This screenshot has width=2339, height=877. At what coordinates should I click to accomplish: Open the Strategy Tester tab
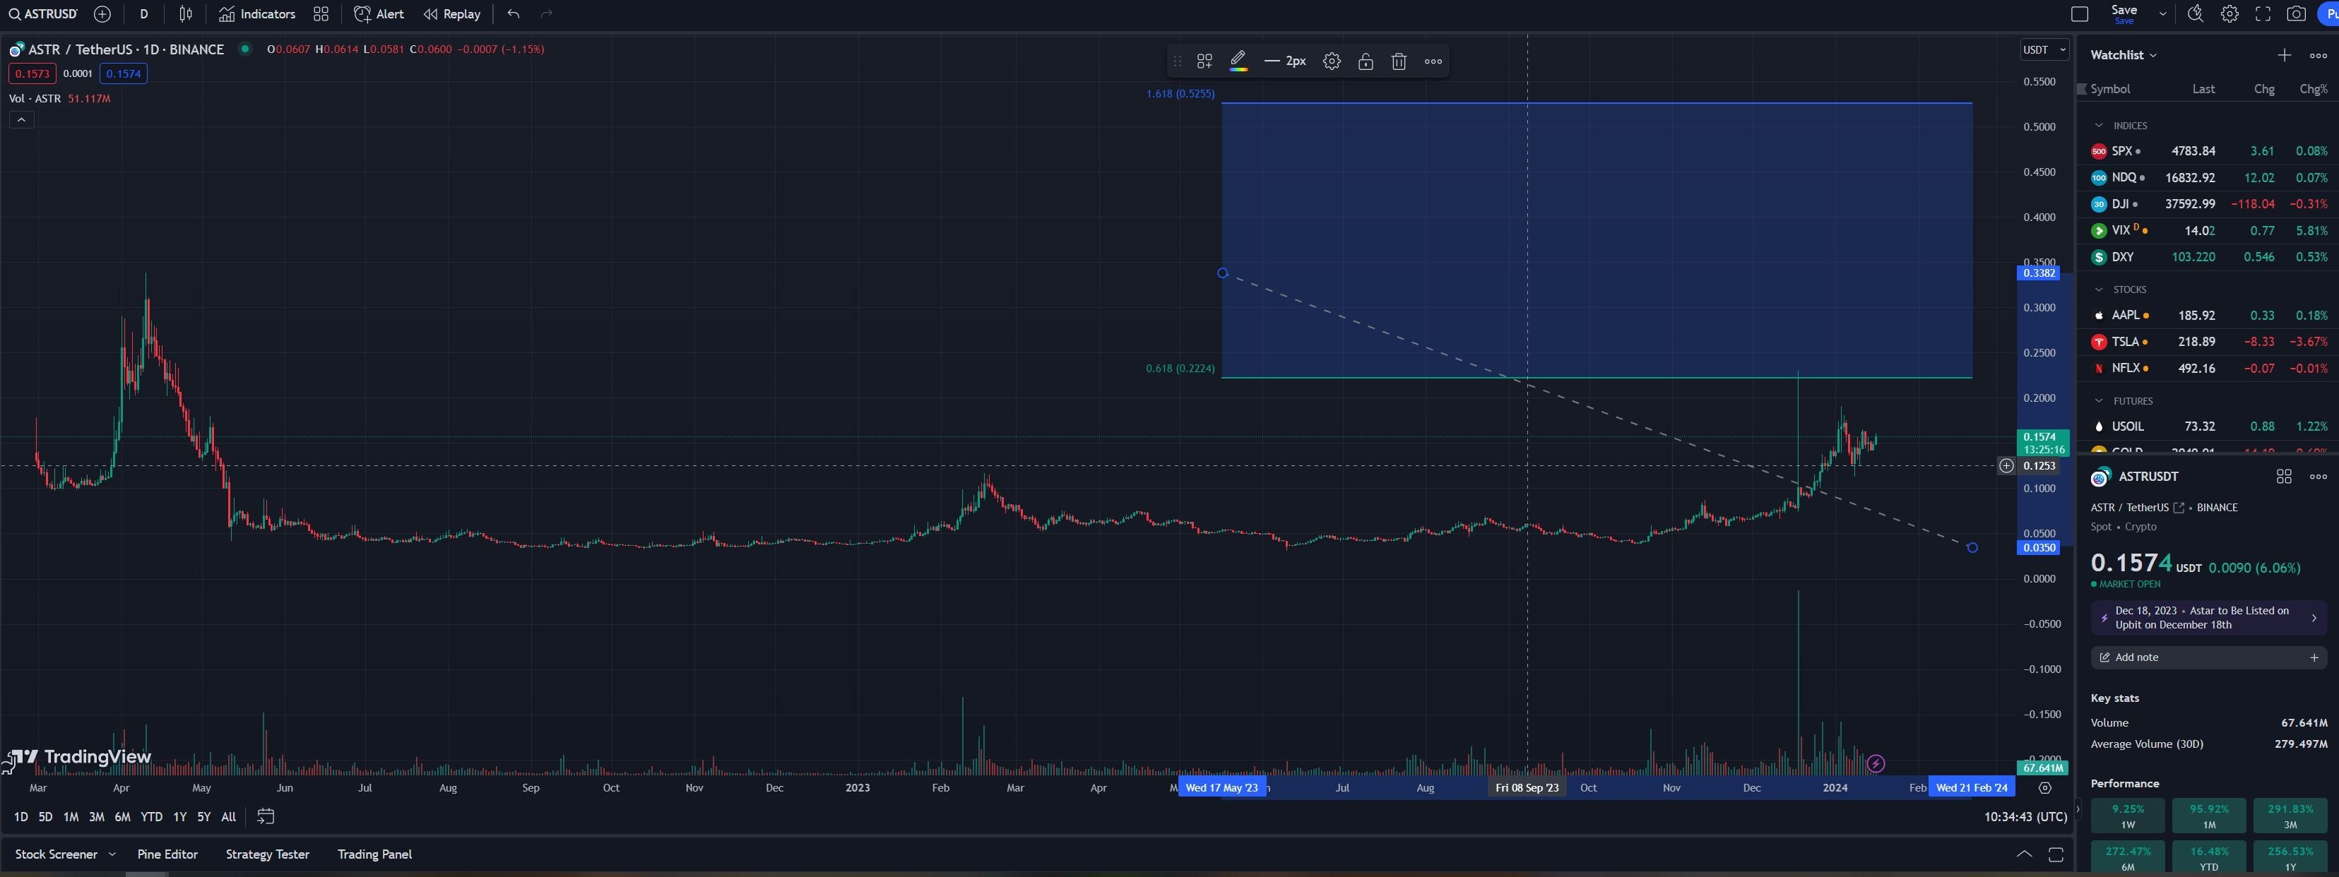pos(267,854)
